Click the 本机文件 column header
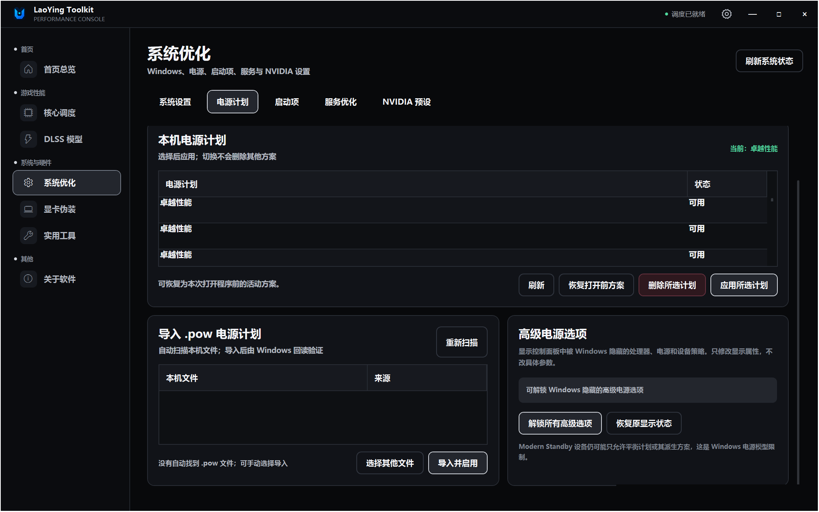The image size is (819, 512). 263,378
